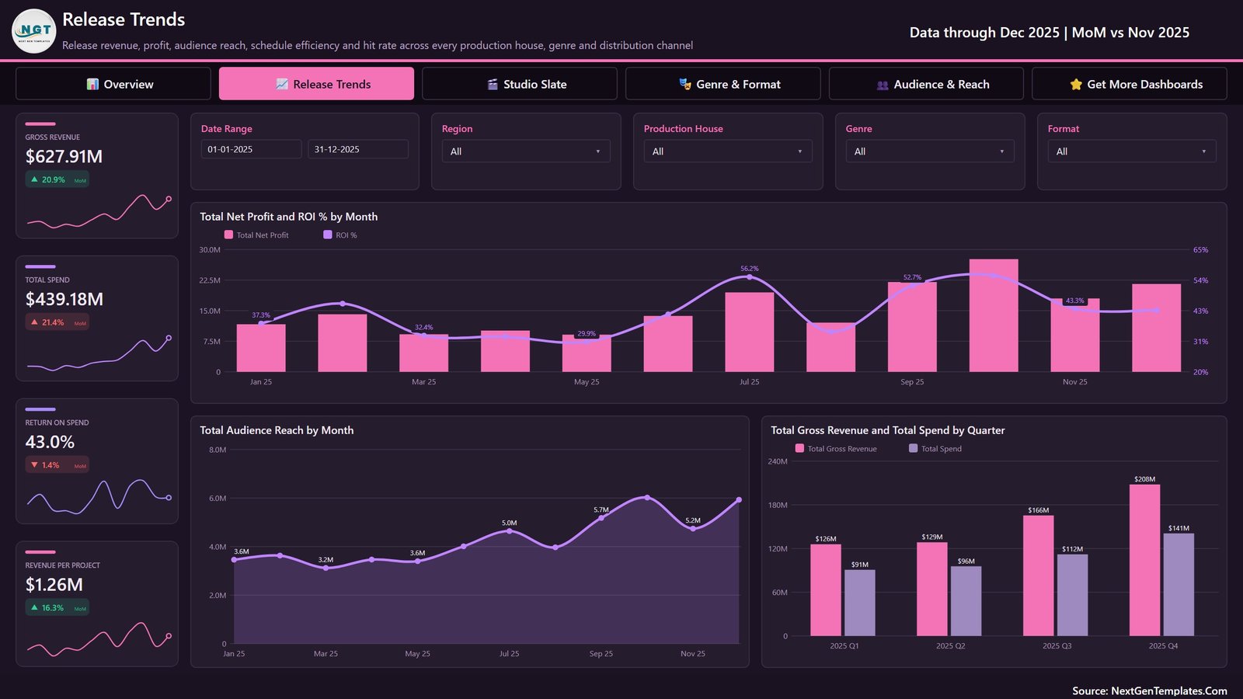Go to the Genre & Format tab
The height and width of the screenshot is (699, 1243).
pos(722,84)
